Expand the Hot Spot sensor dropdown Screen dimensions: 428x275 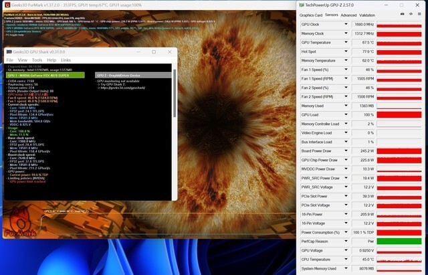[x=346, y=52]
